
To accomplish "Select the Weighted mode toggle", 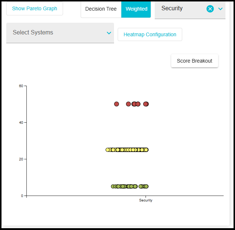I will tap(136, 9).
